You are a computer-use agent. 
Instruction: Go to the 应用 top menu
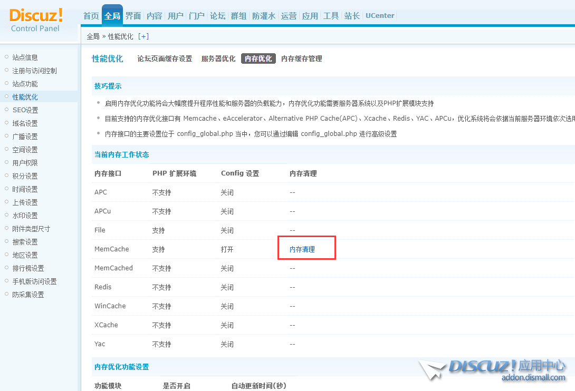(x=310, y=16)
